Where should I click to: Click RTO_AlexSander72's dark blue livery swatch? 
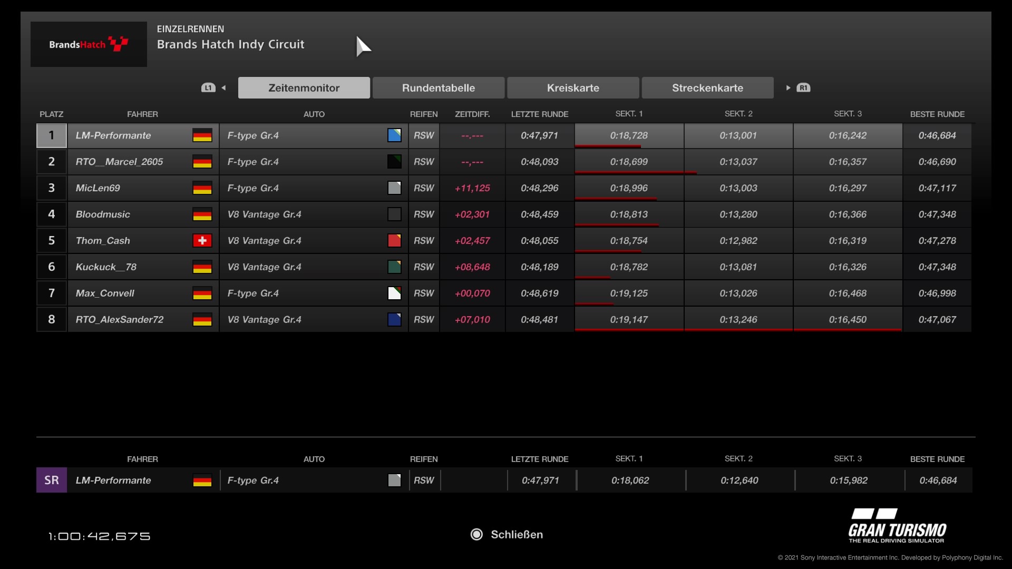pyautogui.click(x=394, y=320)
